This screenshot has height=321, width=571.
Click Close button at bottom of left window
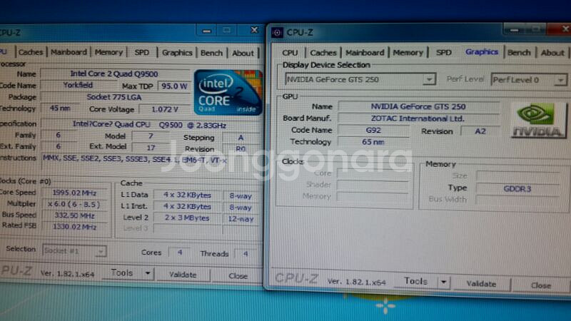coord(238,276)
